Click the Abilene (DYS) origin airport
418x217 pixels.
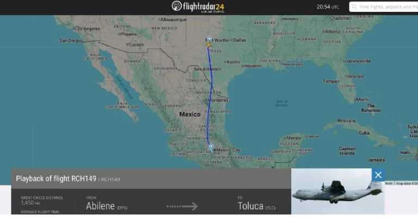click(x=106, y=206)
